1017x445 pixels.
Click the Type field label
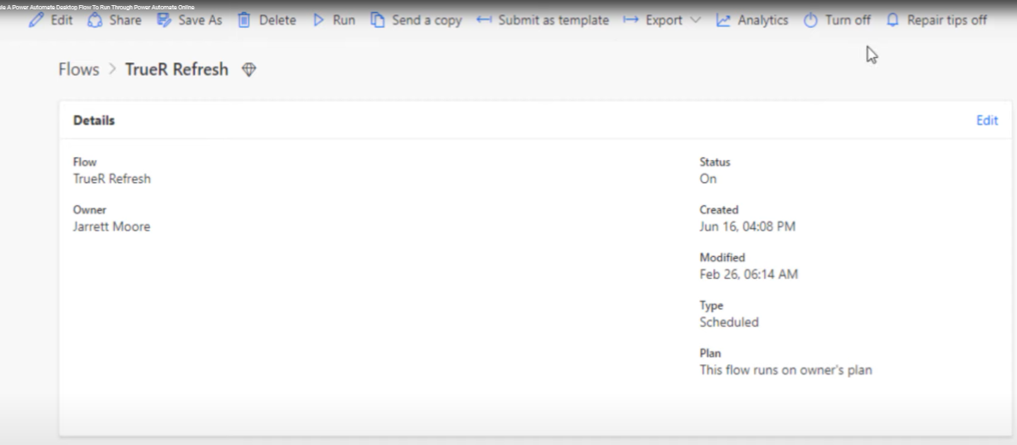[x=711, y=305]
